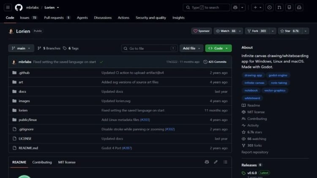This screenshot has height=178, width=317.
Task: Open 425 Commits history link
Action: (x=215, y=62)
